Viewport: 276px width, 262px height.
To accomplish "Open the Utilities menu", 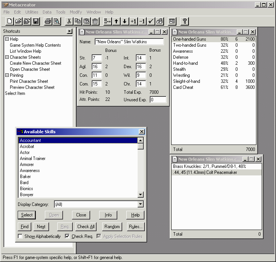I will click(32, 12).
